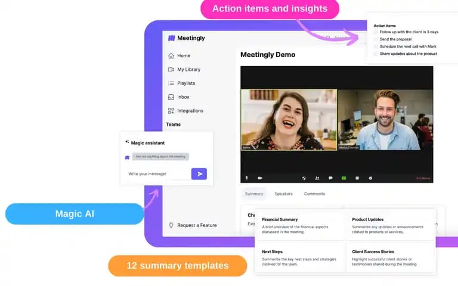
Task: Open the Inbox sidebar item
Action: point(179,97)
